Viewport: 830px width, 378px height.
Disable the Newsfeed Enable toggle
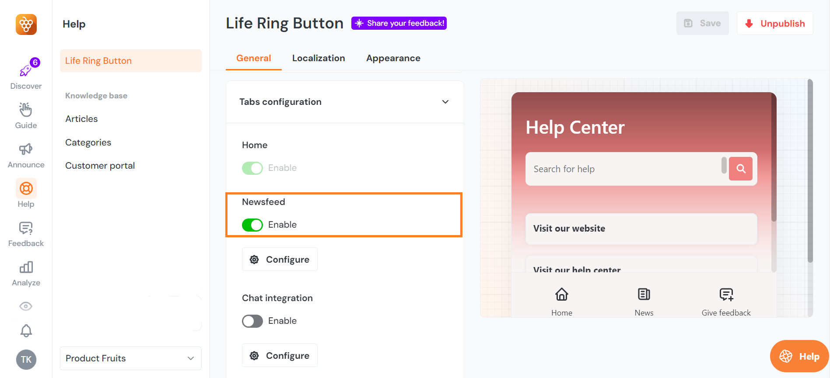tap(252, 225)
